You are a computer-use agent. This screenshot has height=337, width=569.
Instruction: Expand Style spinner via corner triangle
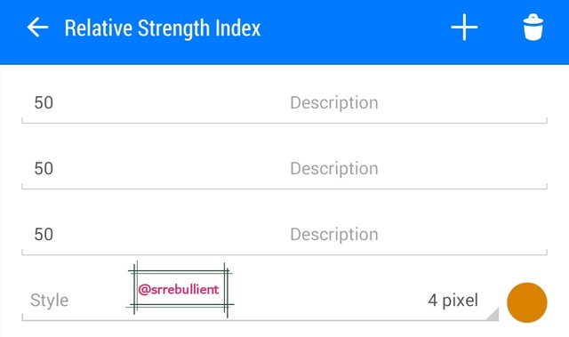pos(493,315)
